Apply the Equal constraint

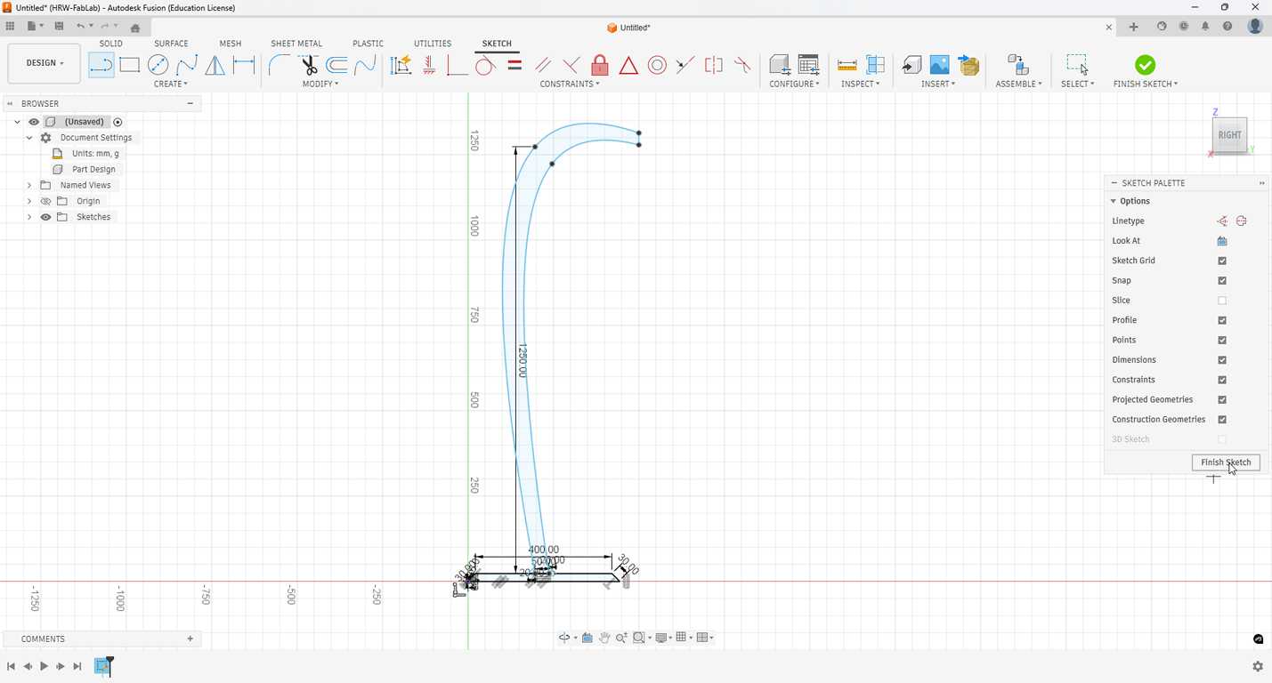[514, 65]
